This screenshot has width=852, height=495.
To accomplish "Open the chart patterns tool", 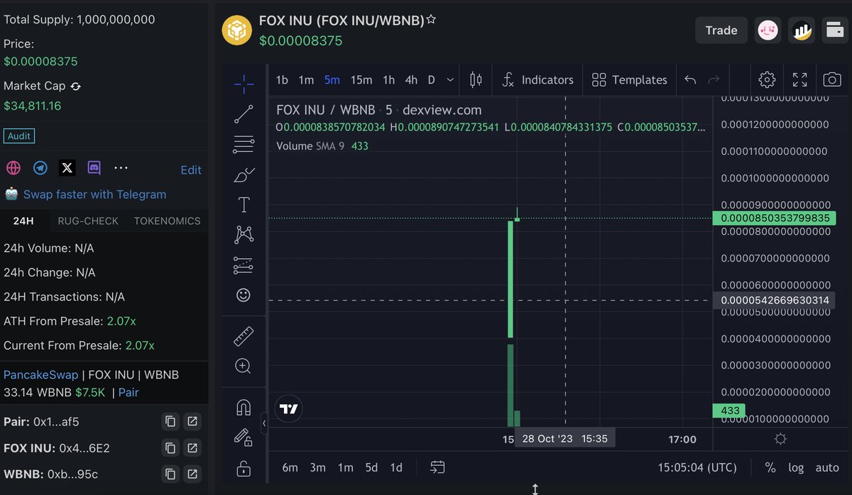I will tap(244, 235).
